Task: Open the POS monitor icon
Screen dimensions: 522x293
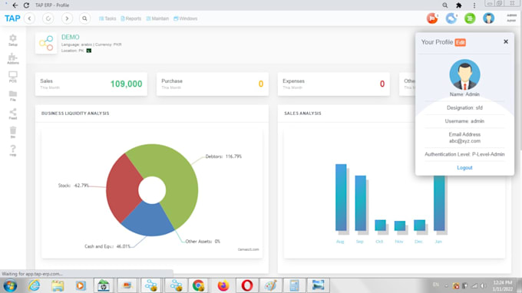Action: point(12,77)
